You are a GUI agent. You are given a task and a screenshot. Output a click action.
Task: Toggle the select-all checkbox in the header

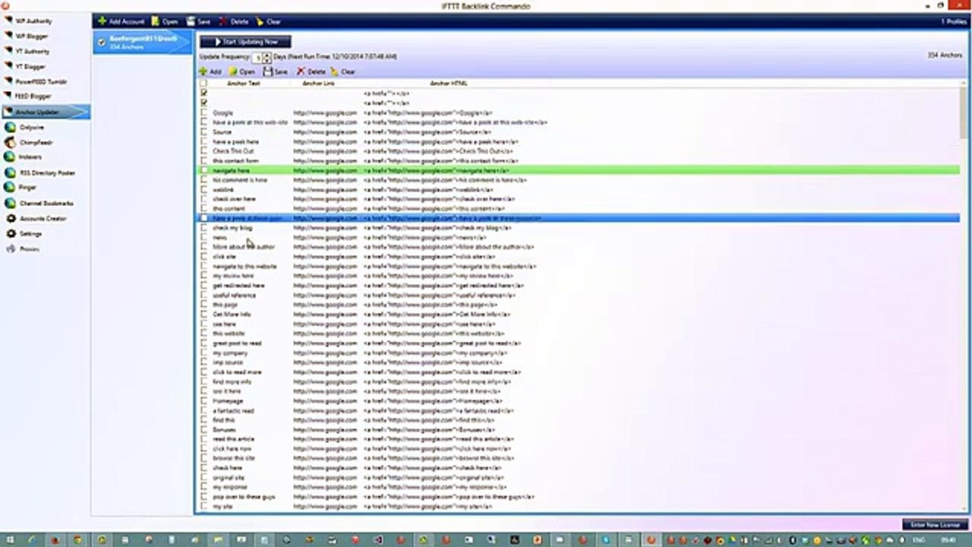pos(204,83)
